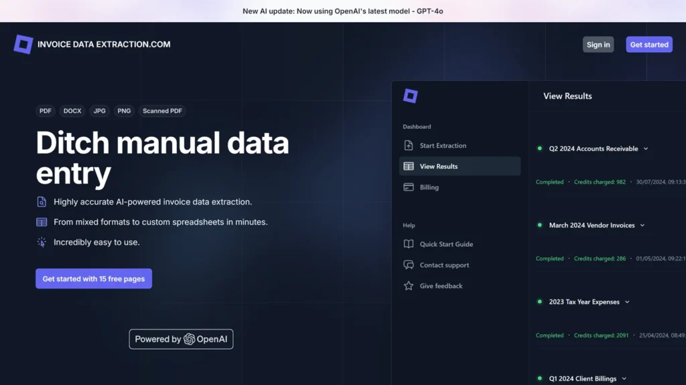
Task: Click the Invoice Data Extraction logo top left
Action: pyautogui.click(x=23, y=44)
